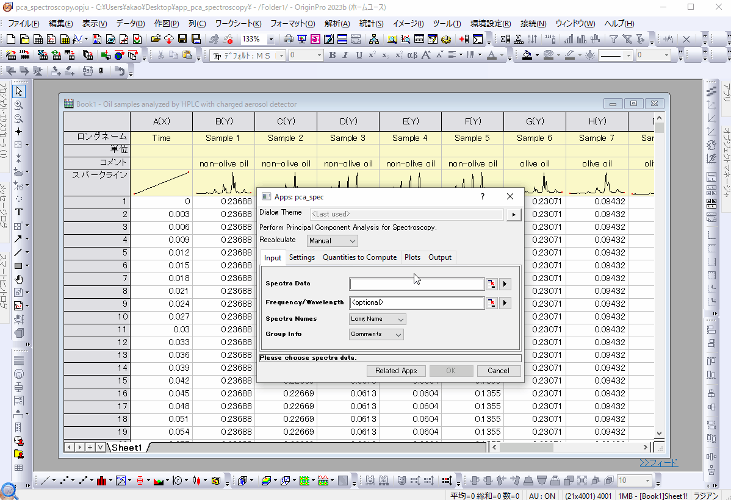
Task: Click the column bar plot icon in the bottom toolbar
Action: point(101,480)
